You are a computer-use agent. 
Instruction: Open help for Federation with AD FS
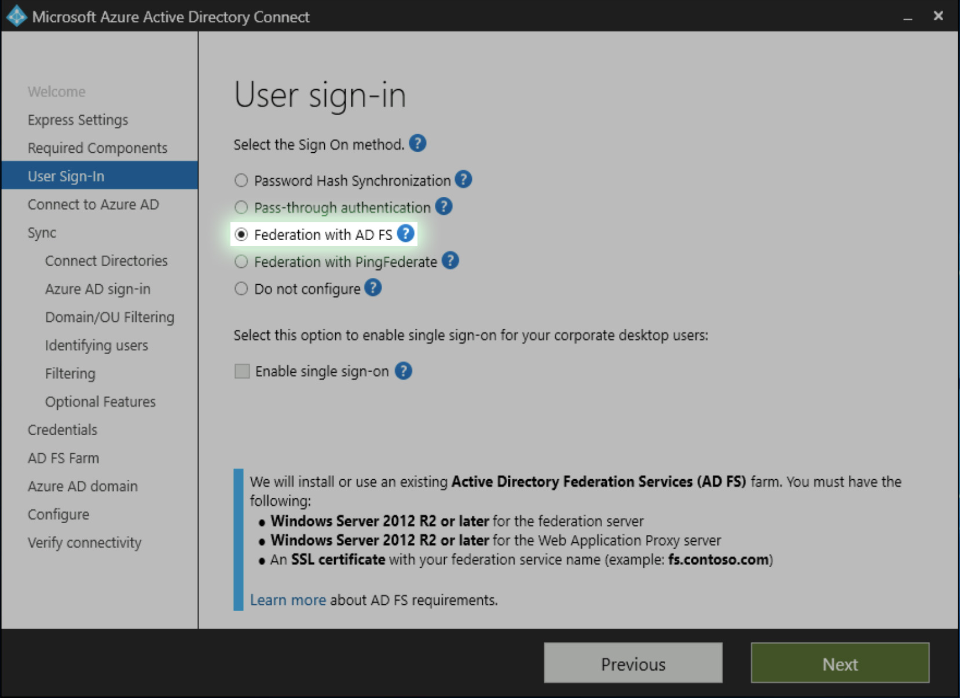(x=407, y=233)
